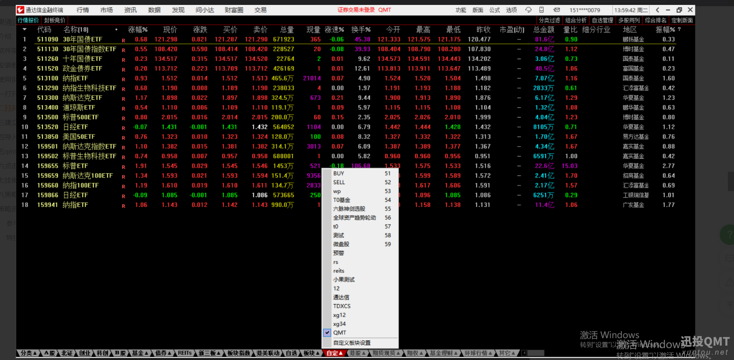Open the 财富圈 menu
Screen dimensions: 734x360
234,10
